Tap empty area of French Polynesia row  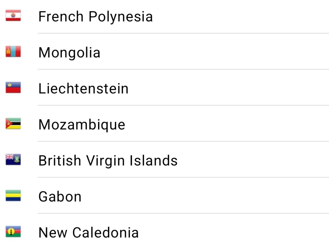241,16
